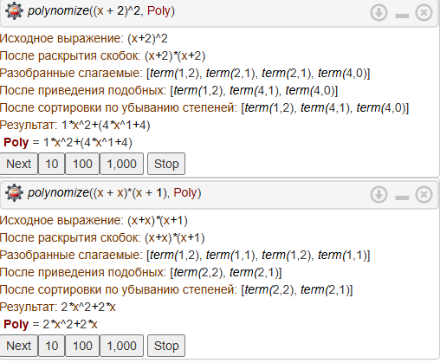This screenshot has width=440, height=363.
Task: Click Next in the second query
Action: [19, 346]
